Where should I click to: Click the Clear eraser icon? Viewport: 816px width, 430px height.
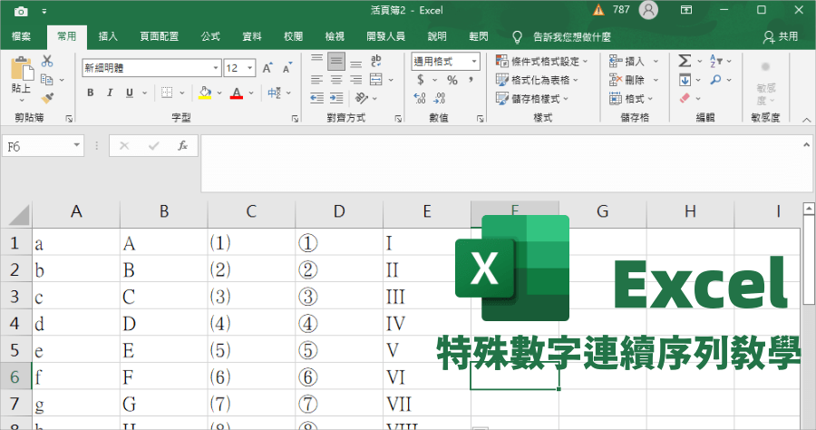(x=685, y=98)
